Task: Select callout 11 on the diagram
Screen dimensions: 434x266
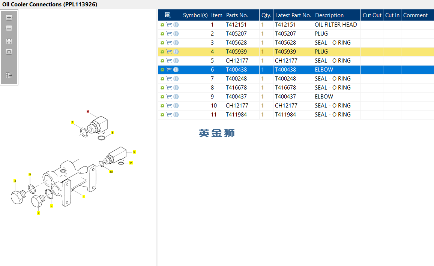Action: 131,163
